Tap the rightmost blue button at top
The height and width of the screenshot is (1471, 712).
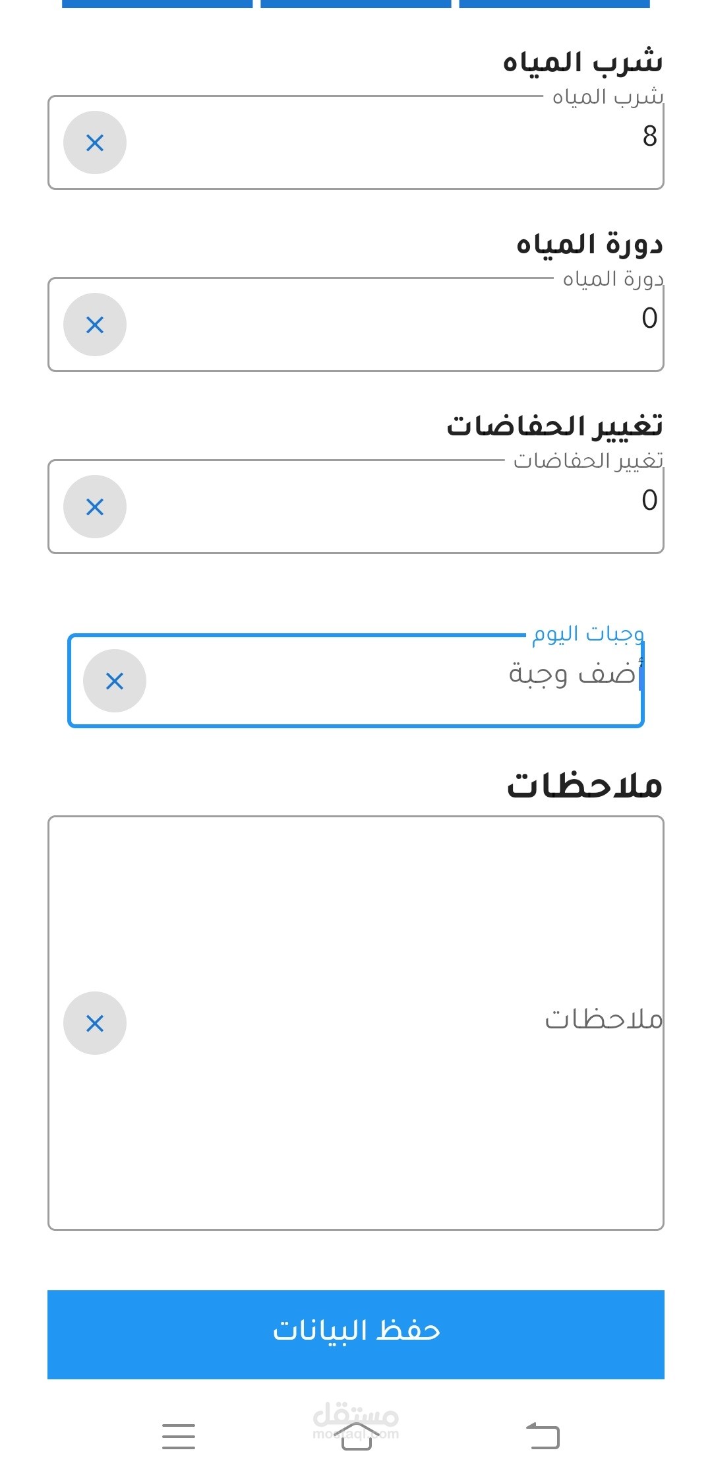point(554,3)
